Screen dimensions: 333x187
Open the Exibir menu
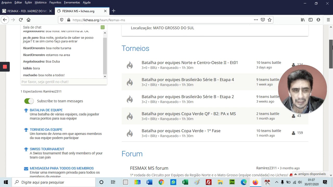28,2
